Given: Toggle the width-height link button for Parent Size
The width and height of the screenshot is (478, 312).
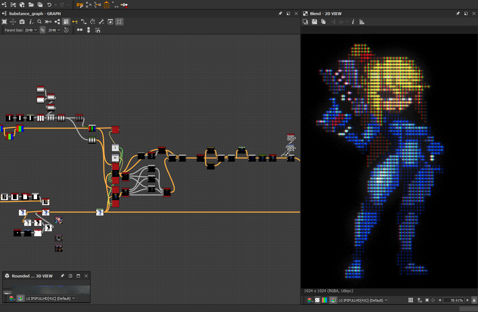Looking at the screenshot, I should pos(42,30).
